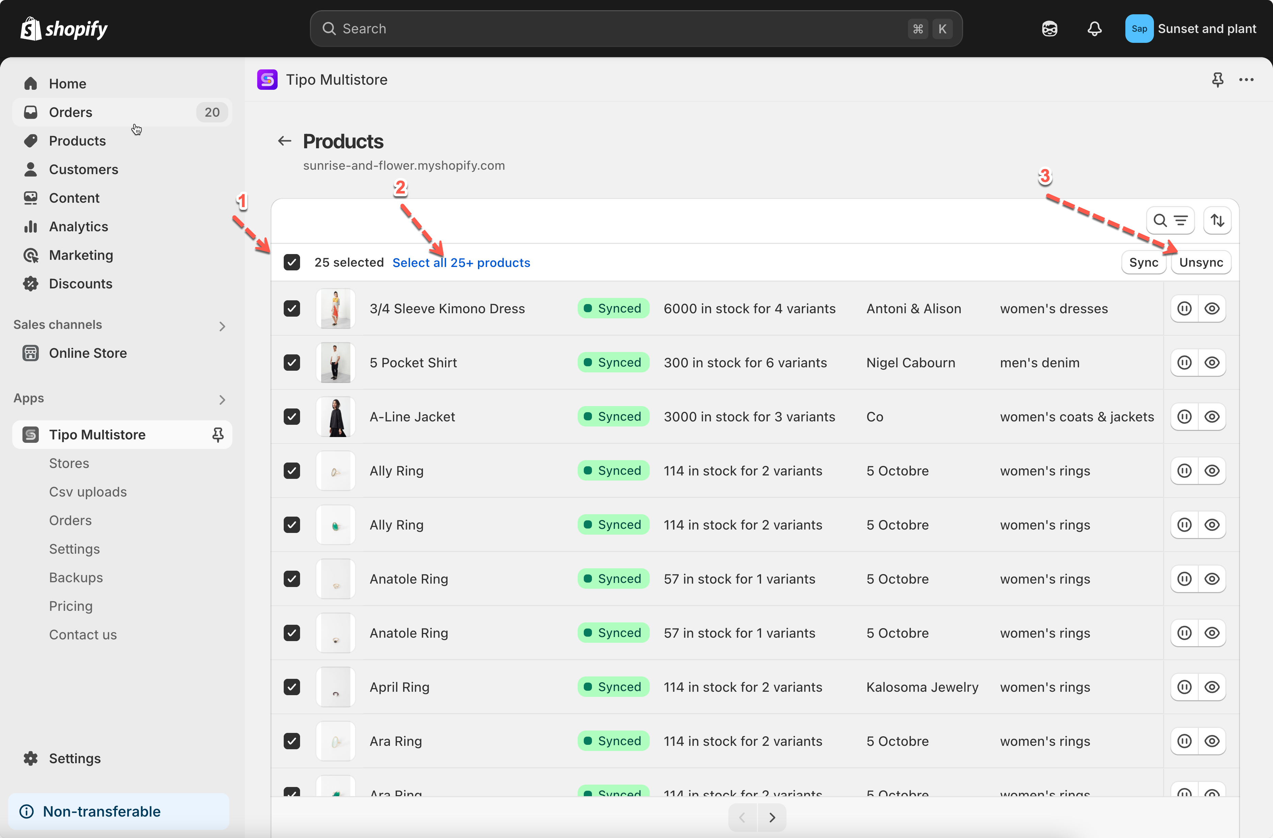Open Pricing under Tipo Multistore
1273x838 pixels.
click(71, 606)
